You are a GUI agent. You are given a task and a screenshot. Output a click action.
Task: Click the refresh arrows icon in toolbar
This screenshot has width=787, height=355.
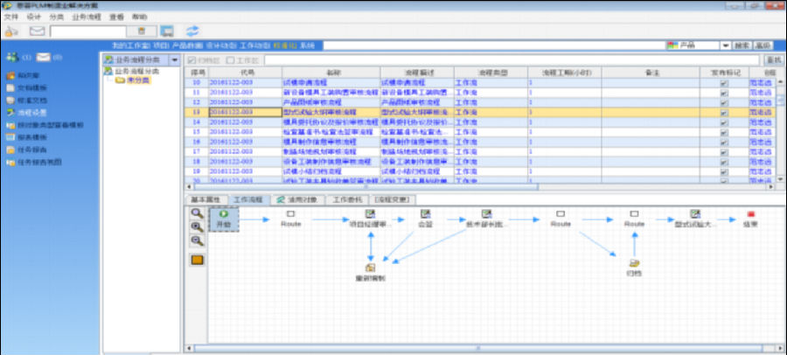click(x=192, y=31)
